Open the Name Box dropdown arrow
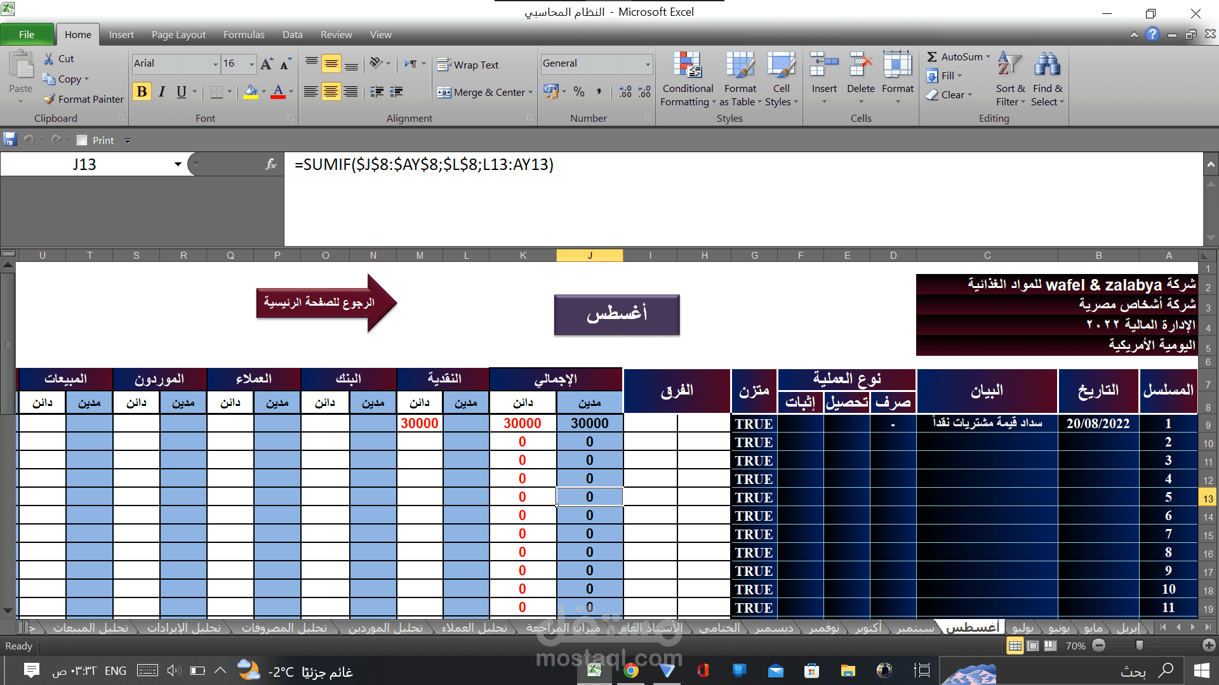The image size is (1219, 685). click(178, 164)
